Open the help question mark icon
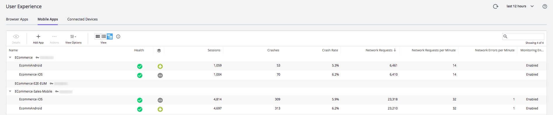This screenshot has height=115, width=553. (x=545, y=6)
